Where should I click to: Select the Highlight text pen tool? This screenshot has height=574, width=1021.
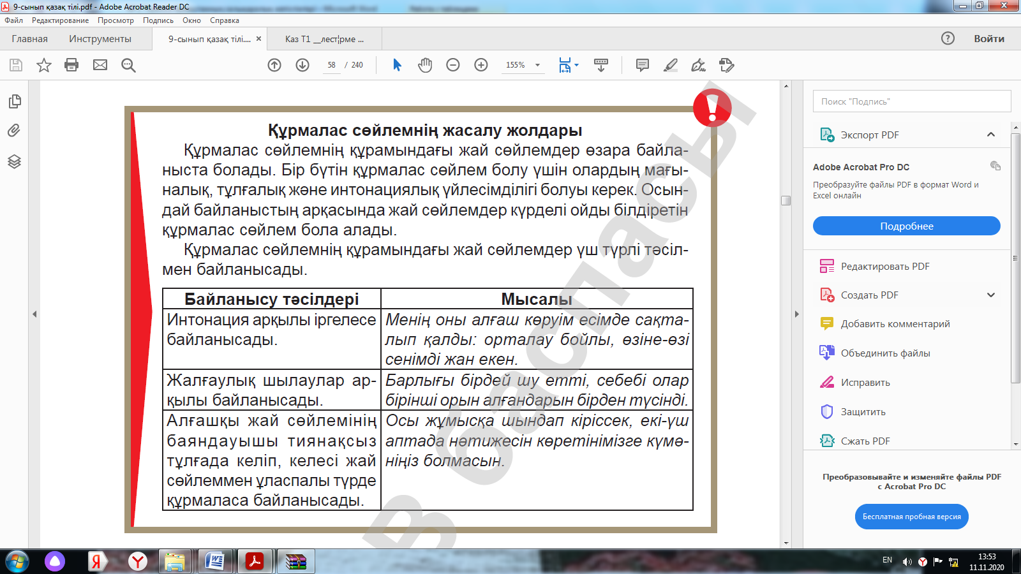pos(670,65)
